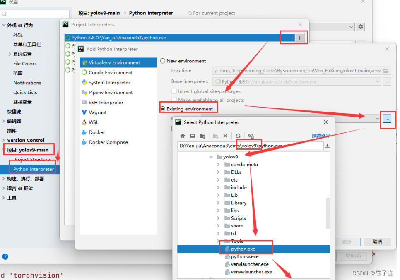Click the 取消 cancel button

(x=377, y=242)
